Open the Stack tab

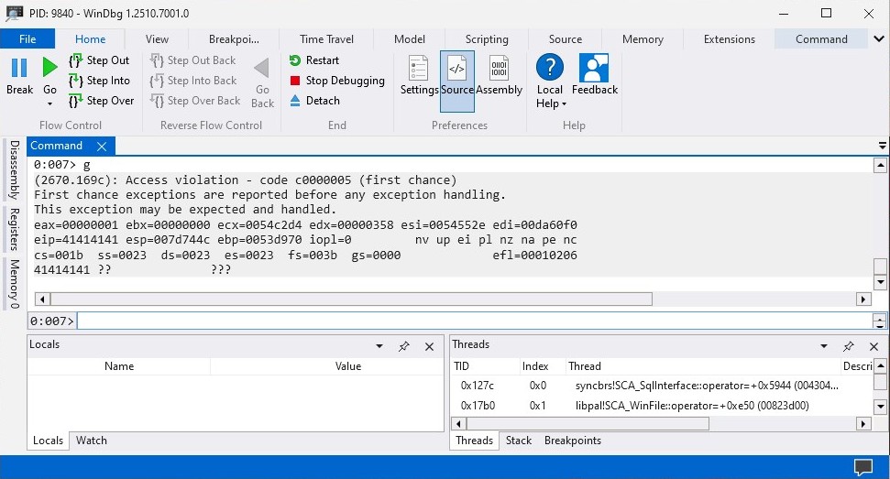[x=519, y=441]
